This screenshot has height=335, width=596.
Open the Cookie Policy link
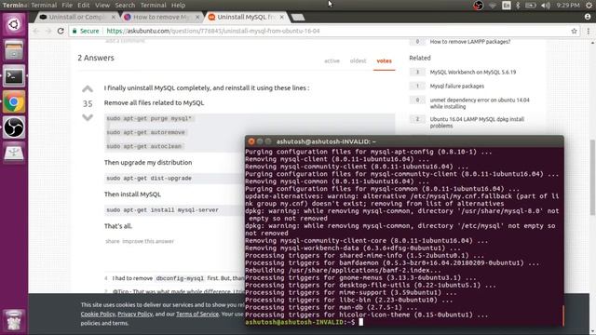[x=98, y=315]
